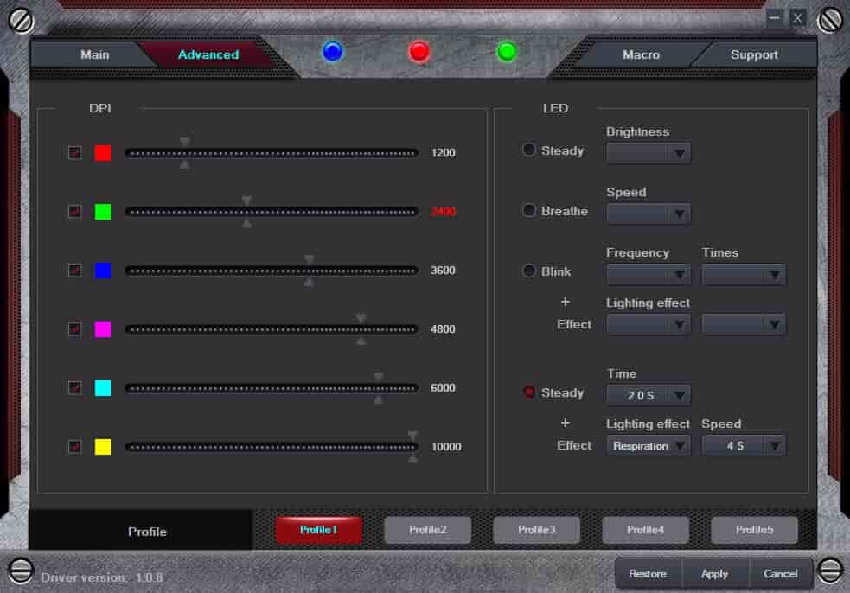Open the Brightness dropdown
This screenshot has width=850, height=593.
tap(649, 153)
